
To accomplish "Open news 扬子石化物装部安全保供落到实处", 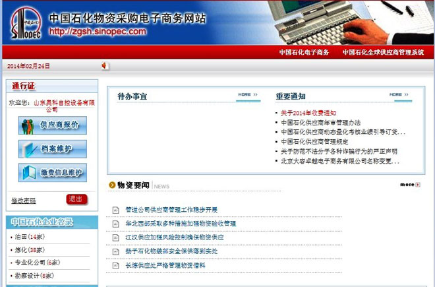I will (x=171, y=251).
